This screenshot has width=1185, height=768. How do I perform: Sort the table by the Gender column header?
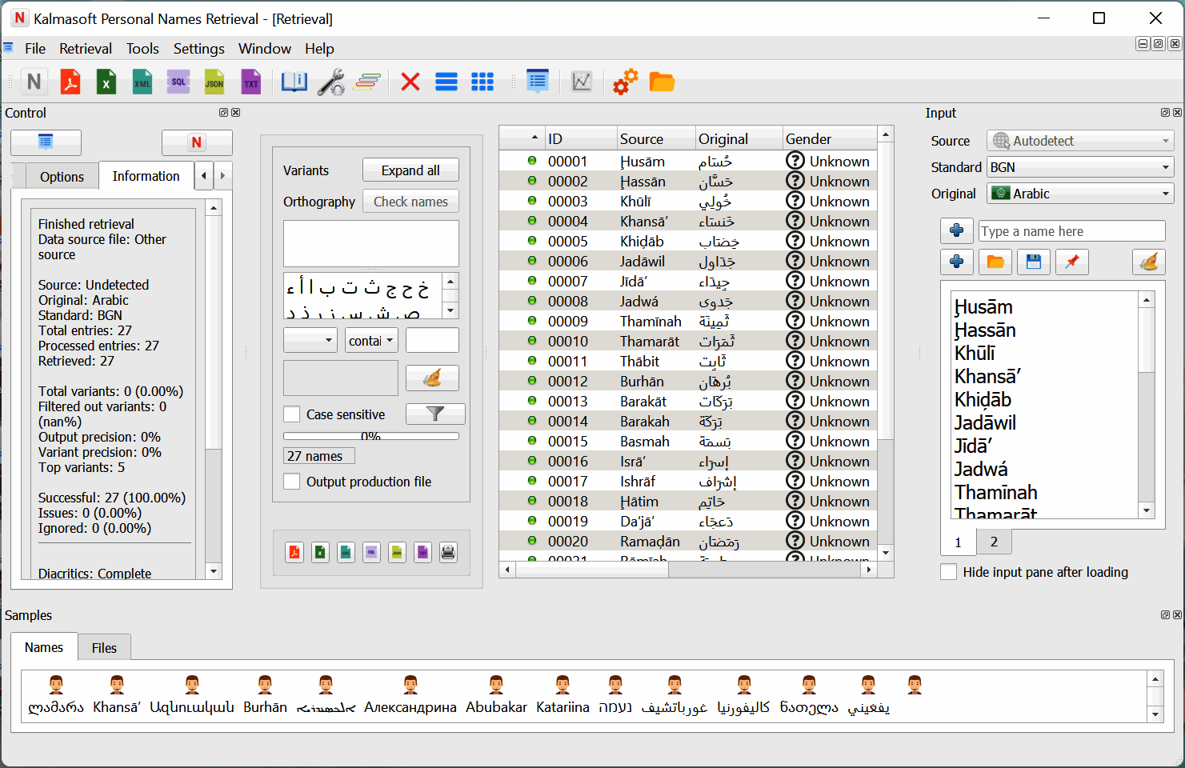click(x=828, y=139)
